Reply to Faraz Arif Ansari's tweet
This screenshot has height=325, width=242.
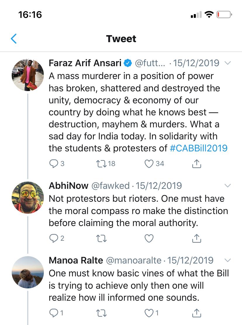coord(53,164)
